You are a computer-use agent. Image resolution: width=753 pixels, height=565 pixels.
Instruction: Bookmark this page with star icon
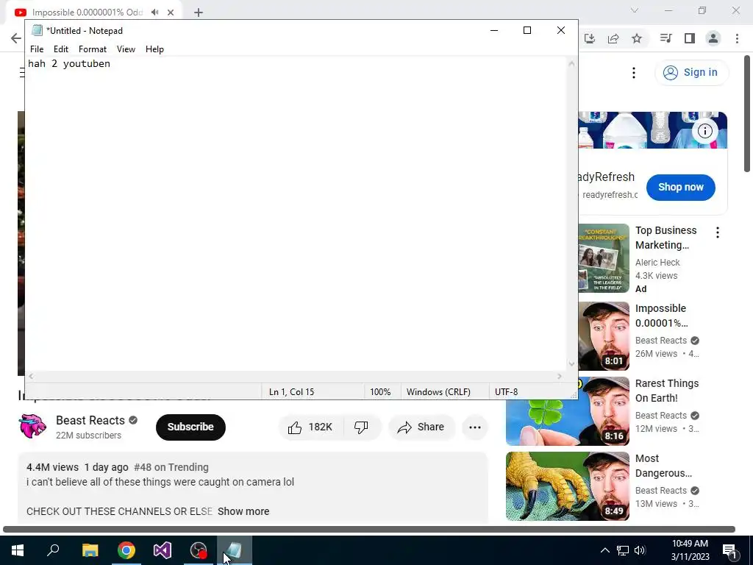click(637, 38)
